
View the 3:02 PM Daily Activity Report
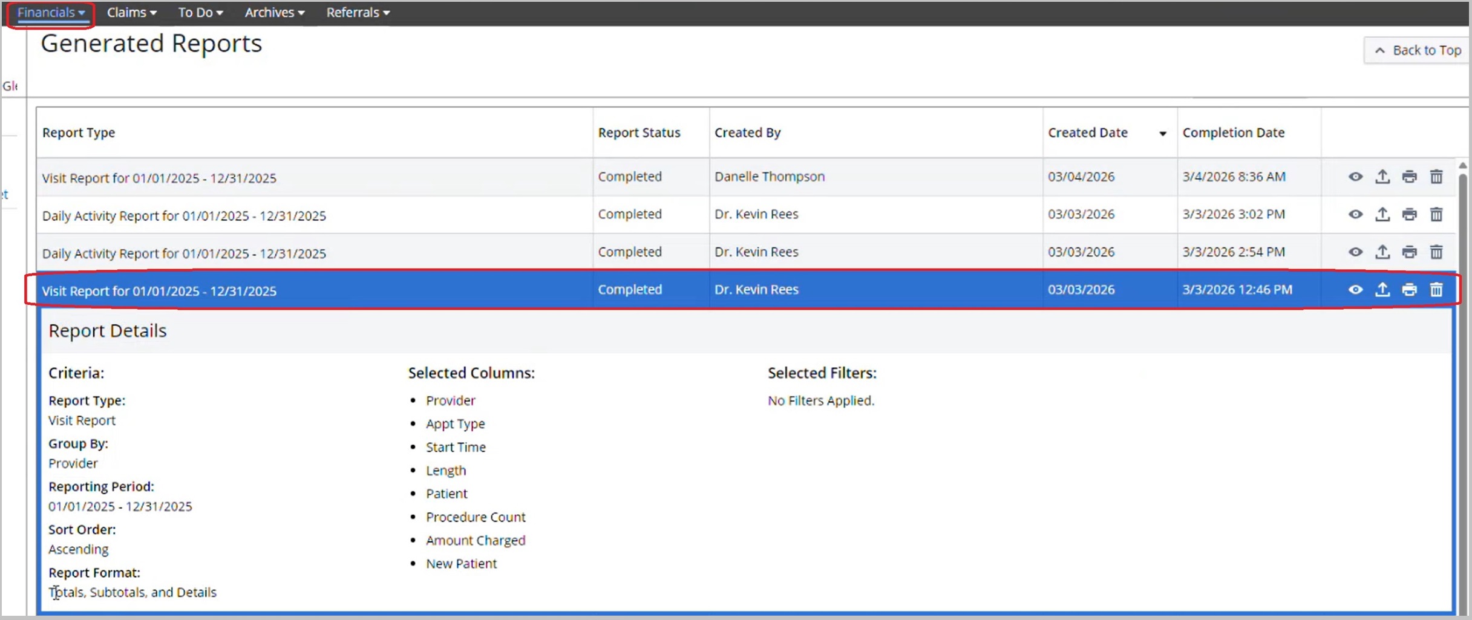tap(1355, 214)
